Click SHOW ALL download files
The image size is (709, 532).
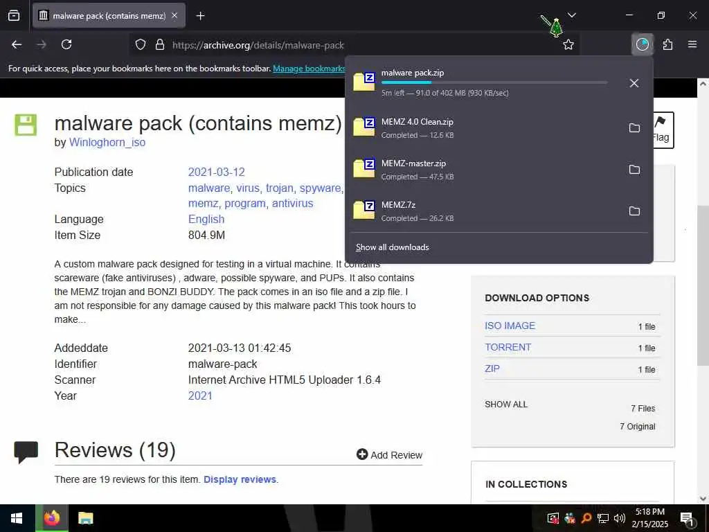[506, 405]
